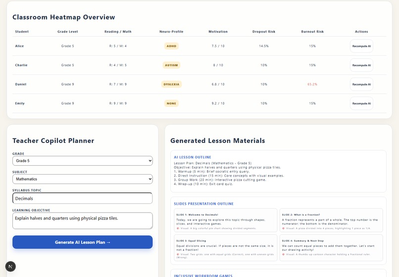Click Emily's R: 9 / M: 9 score
The width and height of the screenshot is (399, 277).
tap(118, 103)
